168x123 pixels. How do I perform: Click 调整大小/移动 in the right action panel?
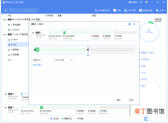coord(150,53)
